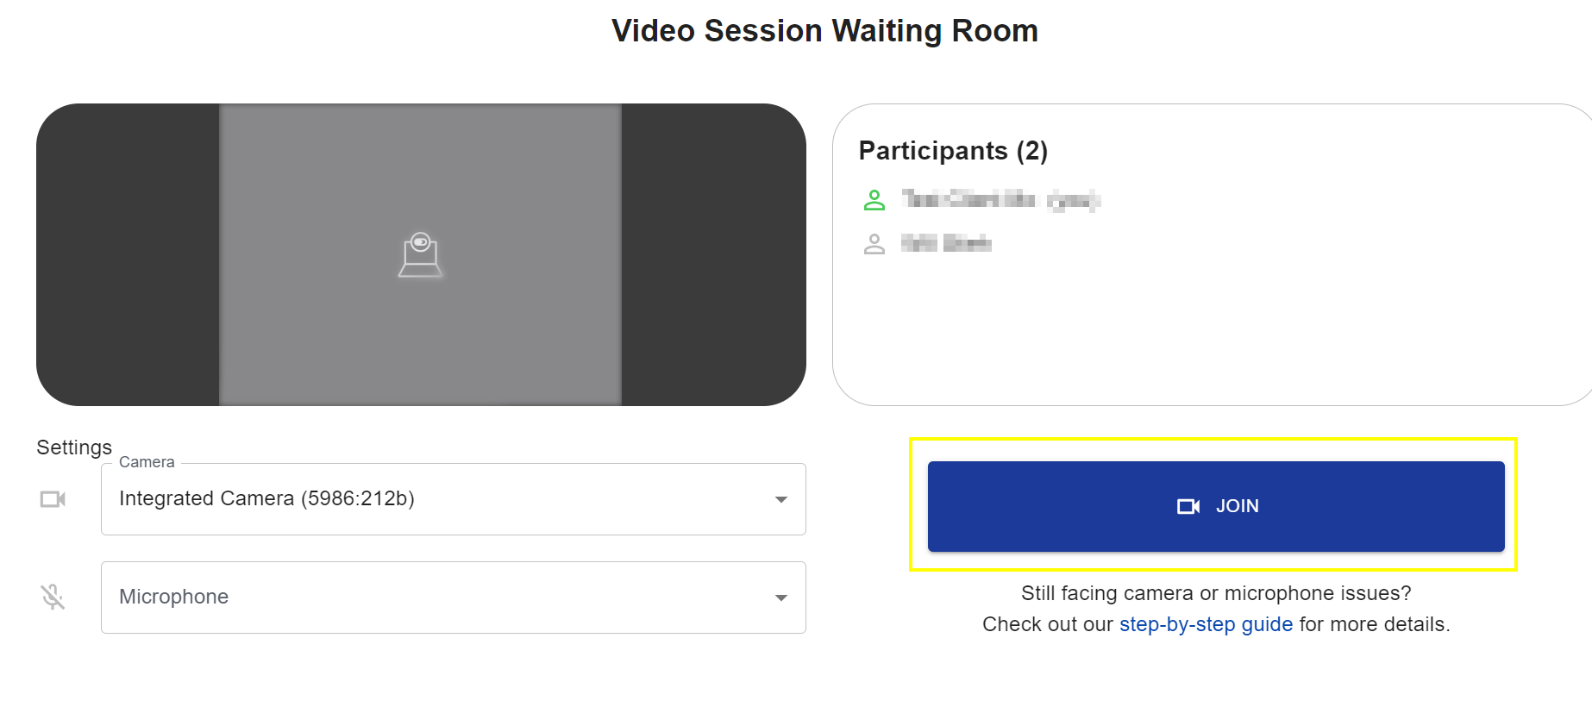Expand the Camera dropdown arrow
This screenshot has height=707, width=1592.
tap(780, 499)
